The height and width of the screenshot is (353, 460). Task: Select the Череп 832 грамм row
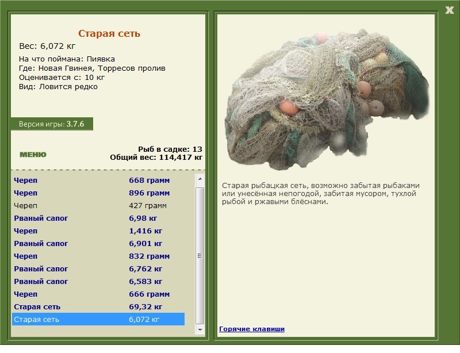click(x=98, y=256)
